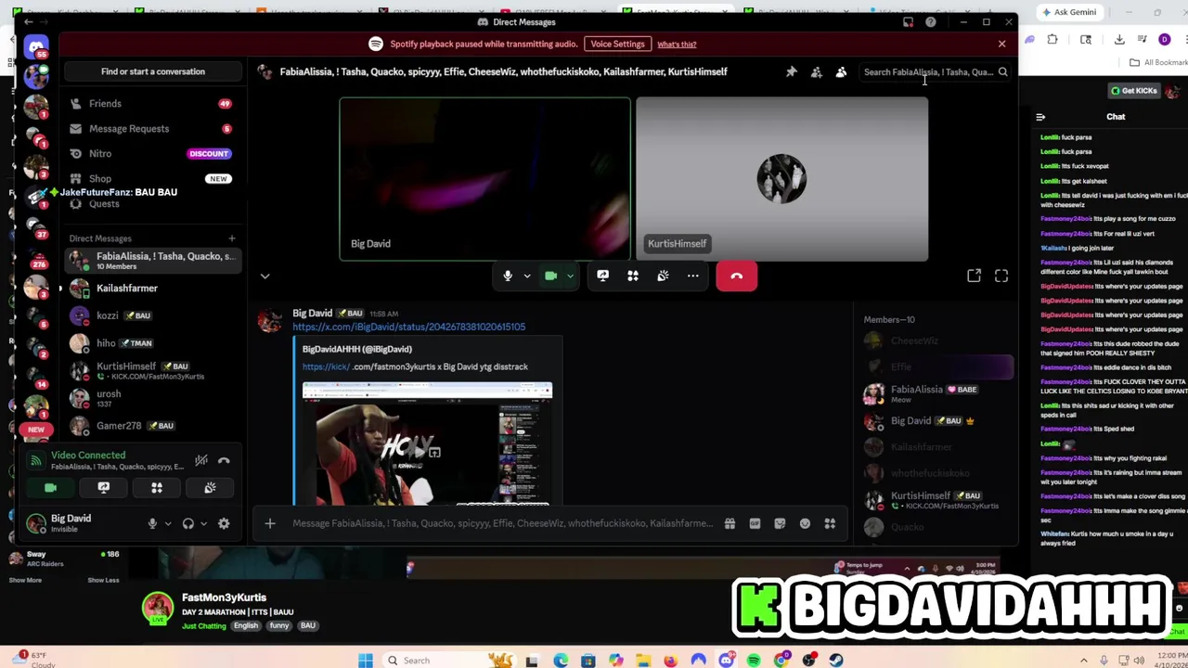Screen dimensions: 1188x668
Task: Open User Settings gear
Action: (x=224, y=523)
